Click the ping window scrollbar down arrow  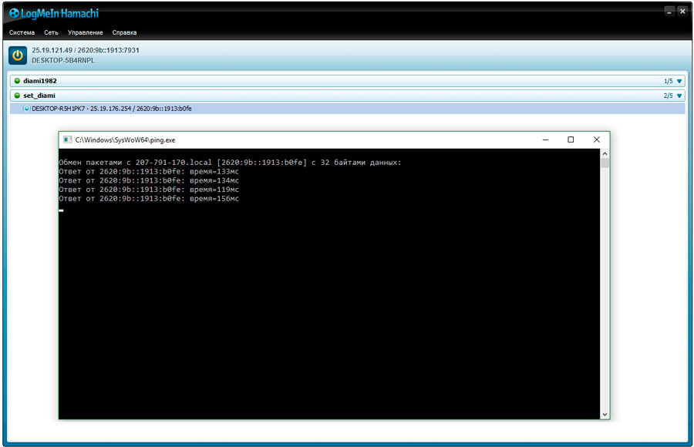605,415
